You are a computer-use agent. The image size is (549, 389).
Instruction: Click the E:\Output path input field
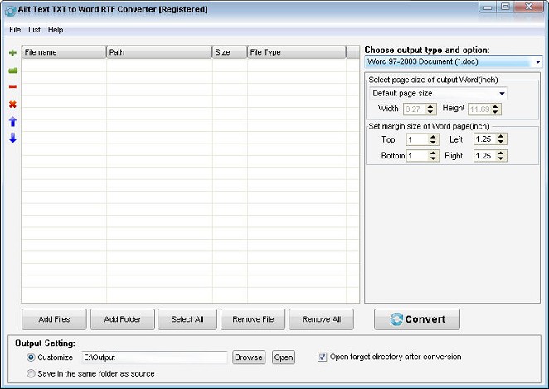tap(153, 357)
